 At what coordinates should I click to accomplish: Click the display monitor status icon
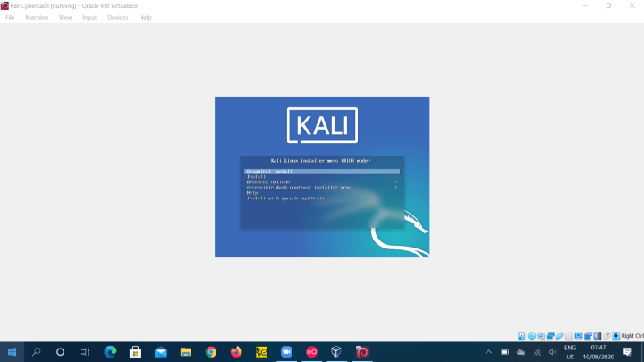tap(579, 336)
